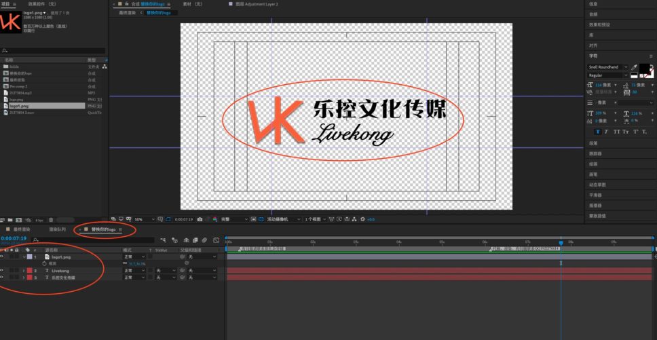Open blending mode dropdown for logo1.png layer
This screenshot has height=340, width=657.
[x=134, y=257]
